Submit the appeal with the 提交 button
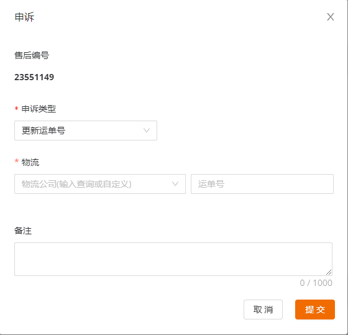 315,310
